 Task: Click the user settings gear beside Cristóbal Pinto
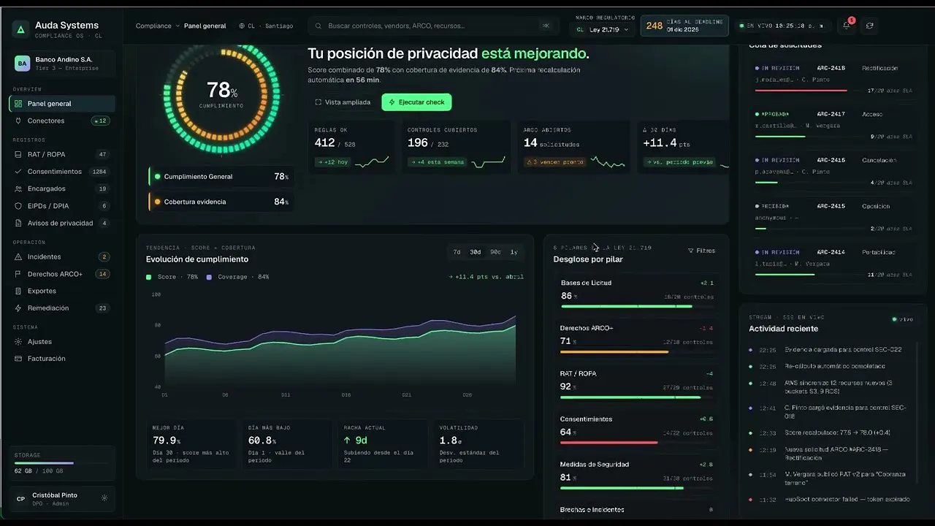click(104, 498)
